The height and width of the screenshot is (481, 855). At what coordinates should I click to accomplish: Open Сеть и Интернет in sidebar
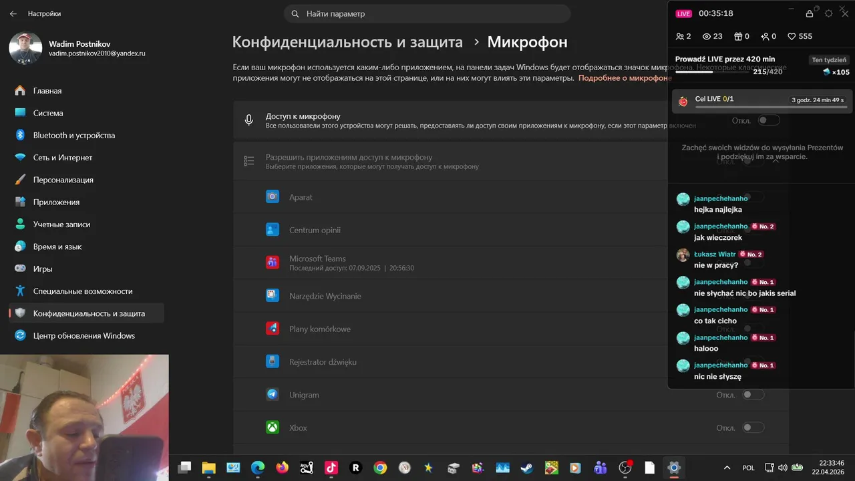tap(86, 158)
